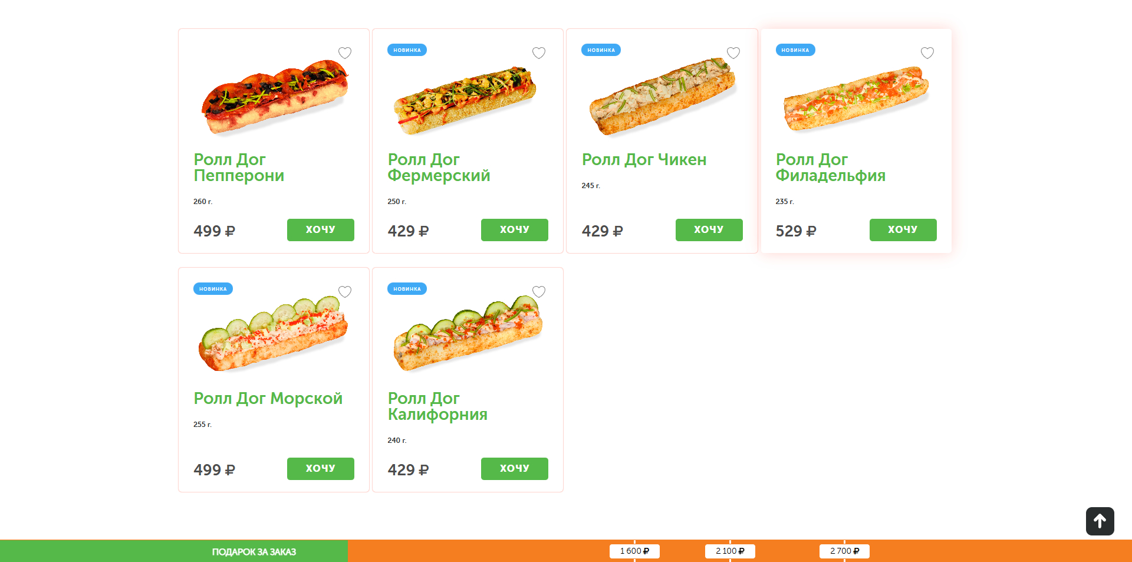The image size is (1132, 562).
Task: Open Ролл Дог Калифорния title link
Action: click(437, 406)
